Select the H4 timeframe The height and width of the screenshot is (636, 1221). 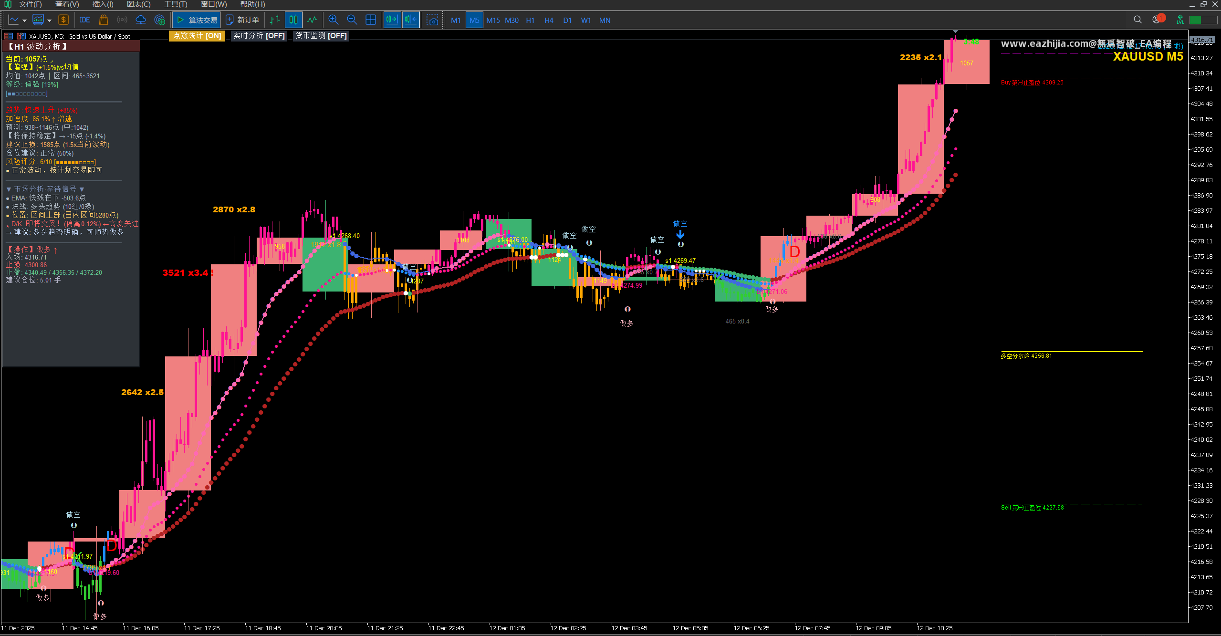point(549,21)
